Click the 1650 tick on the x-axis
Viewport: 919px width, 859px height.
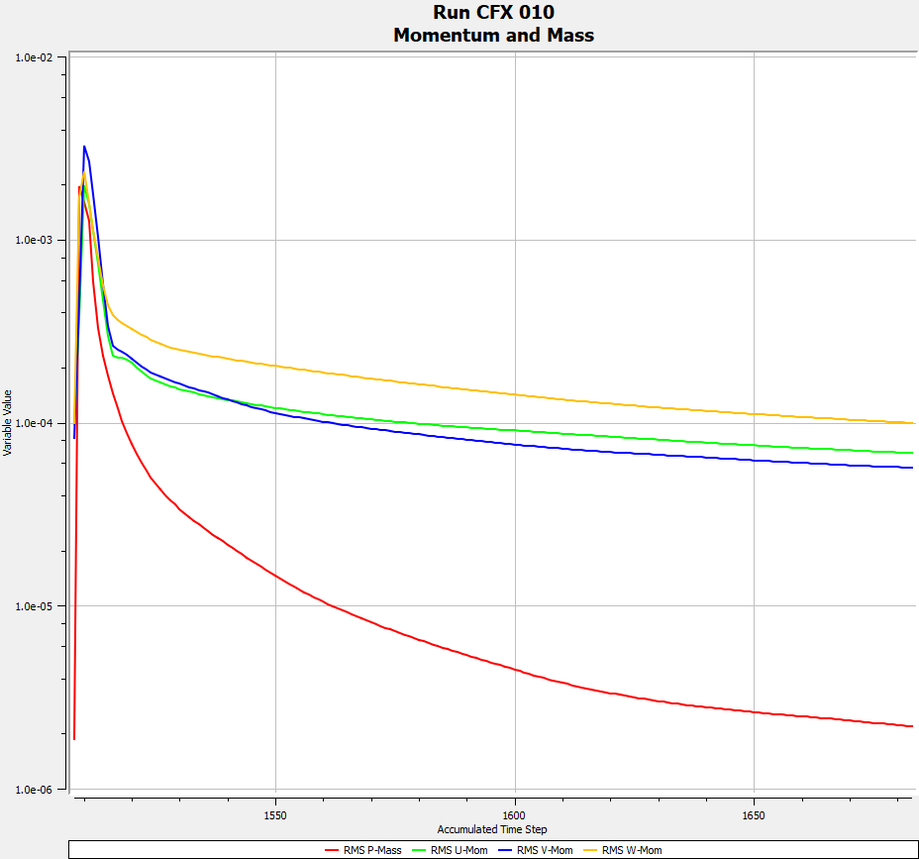point(755,815)
